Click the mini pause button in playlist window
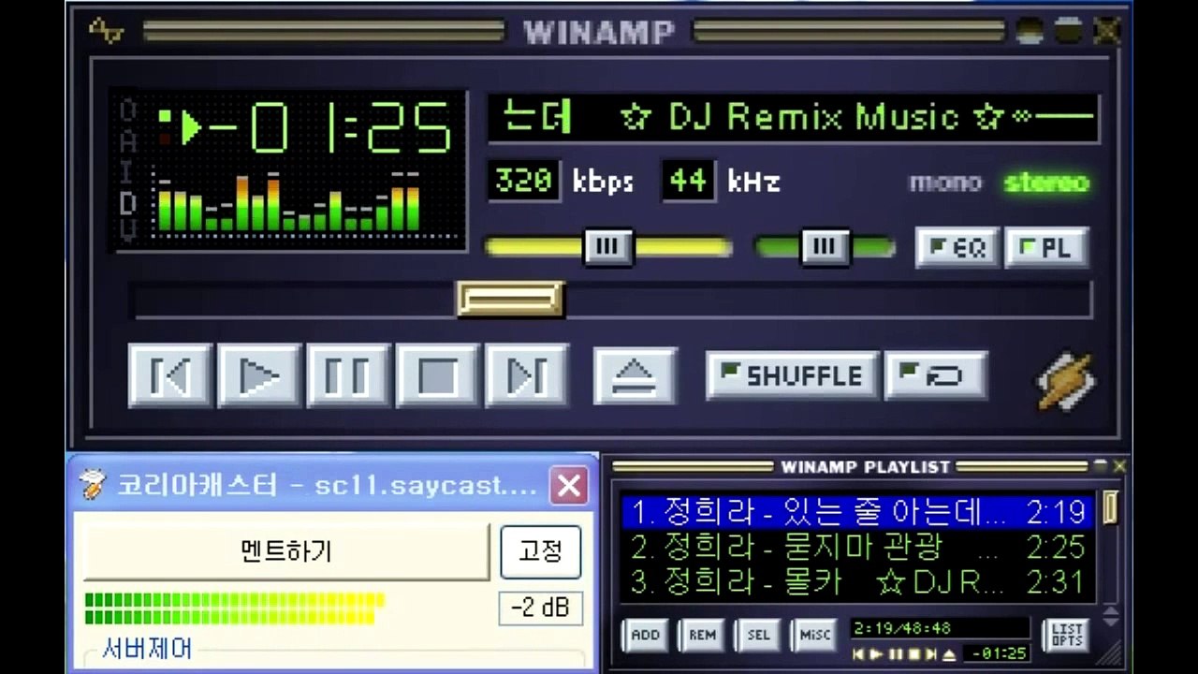This screenshot has width=1198, height=674. pyautogui.click(x=895, y=654)
